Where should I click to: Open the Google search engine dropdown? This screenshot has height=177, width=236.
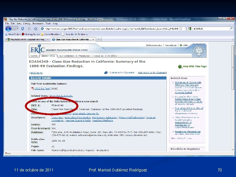[190, 29]
